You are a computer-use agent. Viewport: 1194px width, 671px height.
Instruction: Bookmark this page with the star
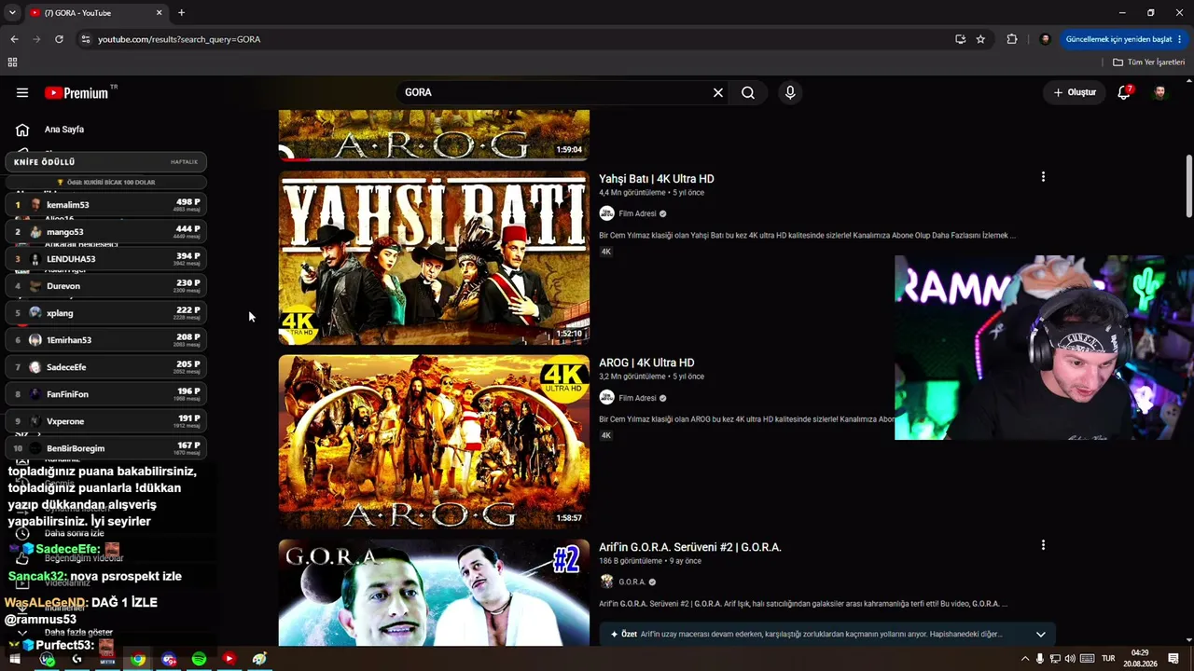click(x=980, y=39)
